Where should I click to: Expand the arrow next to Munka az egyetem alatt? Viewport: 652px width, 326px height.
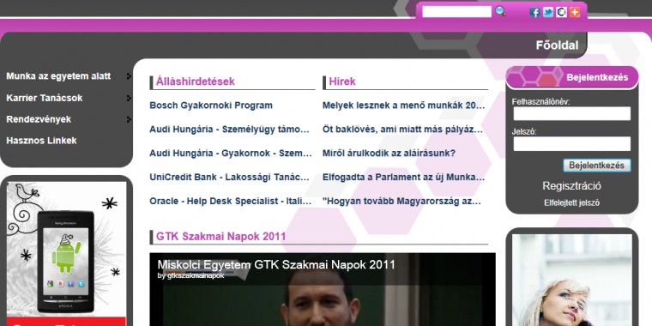coord(129,76)
